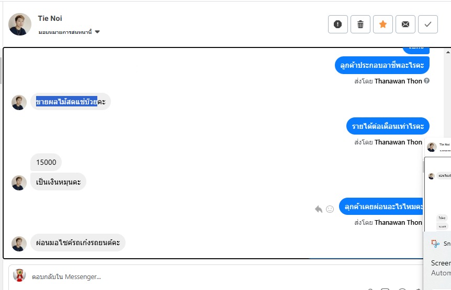Click the orange star follow-up icon
Image resolution: width=451 pixels, height=290 pixels.
pyautogui.click(x=383, y=24)
